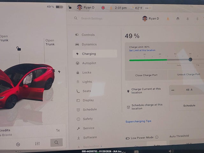Screen dimensions: 204x153
Task: Tap the 62°F temperature reading
Action: pyautogui.click(x=139, y=8)
